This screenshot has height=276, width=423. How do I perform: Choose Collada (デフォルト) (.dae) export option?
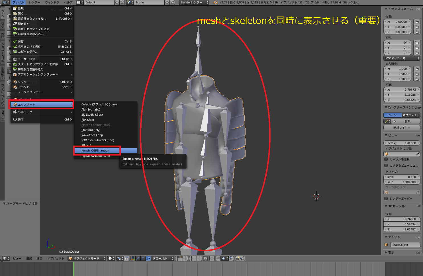tap(105, 104)
